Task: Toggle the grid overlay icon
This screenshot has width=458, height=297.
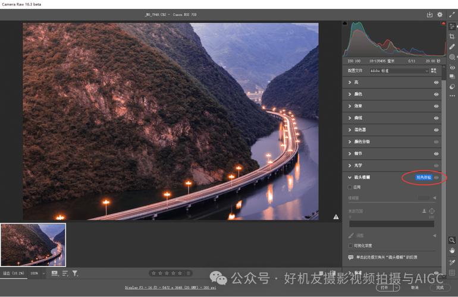Action: (x=452, y=273)
